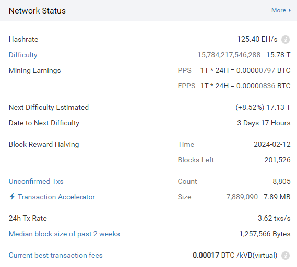Open the More link in Network Status
The image size is (297, 267).
pyautogui.click(x=278, y=10)
